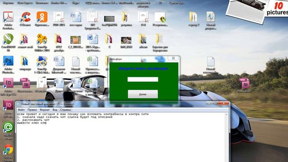The image size is (288, 162).
Task: Click the Notepad scrollbar up arrow
Action: point(226,114)
